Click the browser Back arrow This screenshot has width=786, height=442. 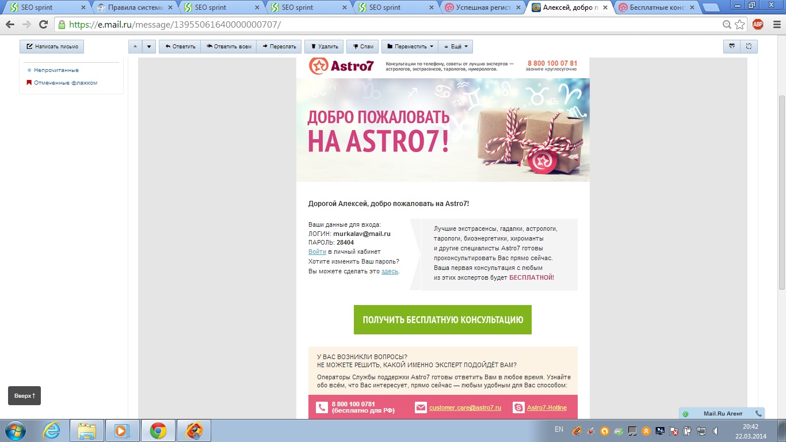(x=10, y=25)
